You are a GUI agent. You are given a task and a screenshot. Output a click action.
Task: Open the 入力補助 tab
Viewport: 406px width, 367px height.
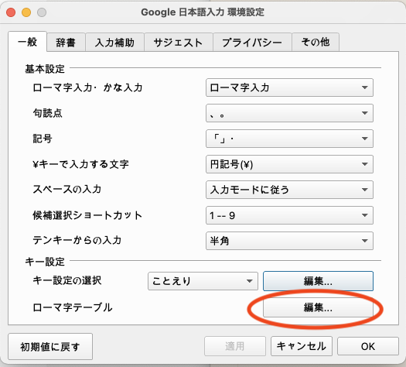[x=114, y=43]
